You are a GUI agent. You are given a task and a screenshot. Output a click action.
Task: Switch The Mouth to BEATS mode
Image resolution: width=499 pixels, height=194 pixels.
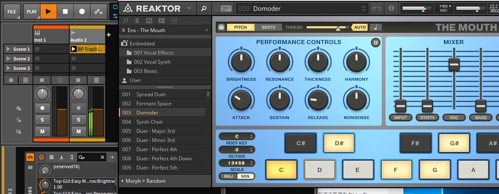[268, 27]
